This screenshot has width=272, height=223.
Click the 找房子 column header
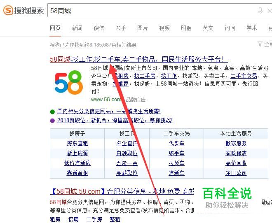click(x=77, y=133)
